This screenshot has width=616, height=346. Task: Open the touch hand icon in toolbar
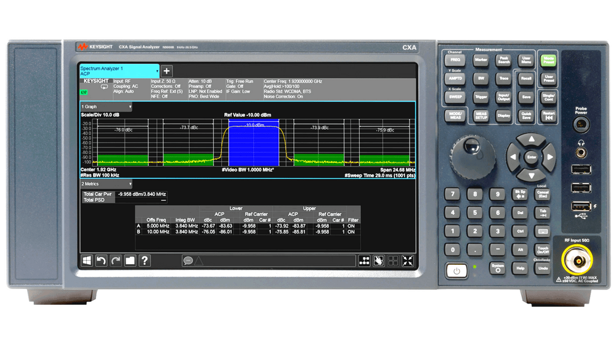(379, 261)
